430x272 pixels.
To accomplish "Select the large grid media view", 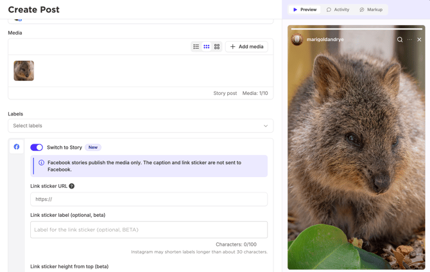I will (x=217, y=47).
